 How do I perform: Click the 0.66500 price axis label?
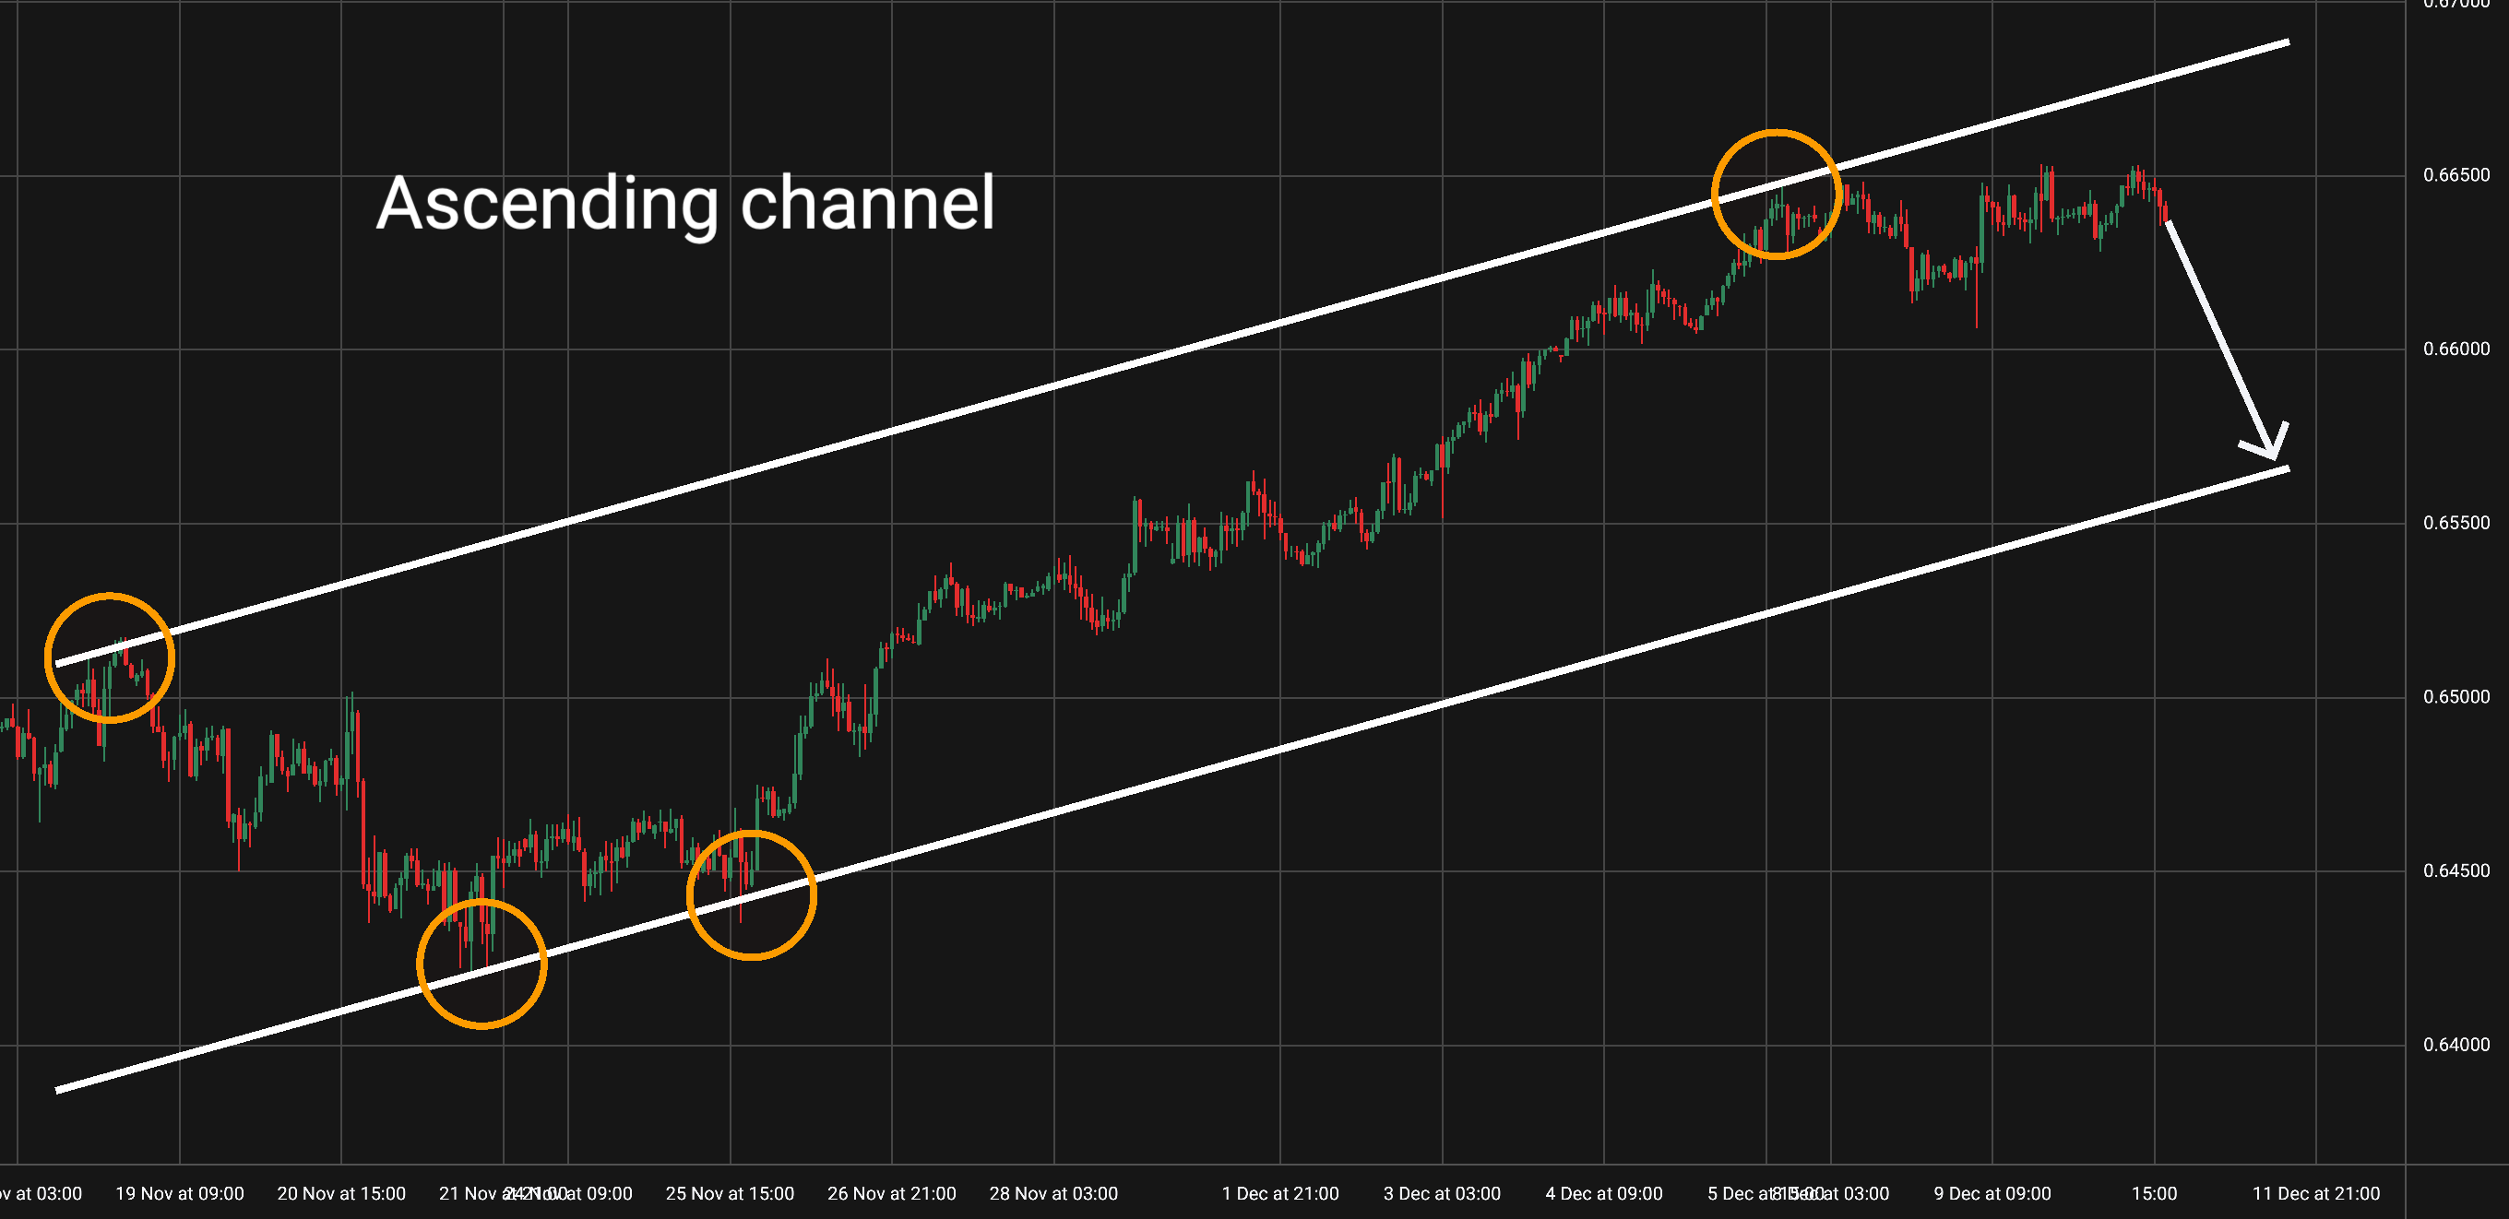click(x=2455, y=175)
